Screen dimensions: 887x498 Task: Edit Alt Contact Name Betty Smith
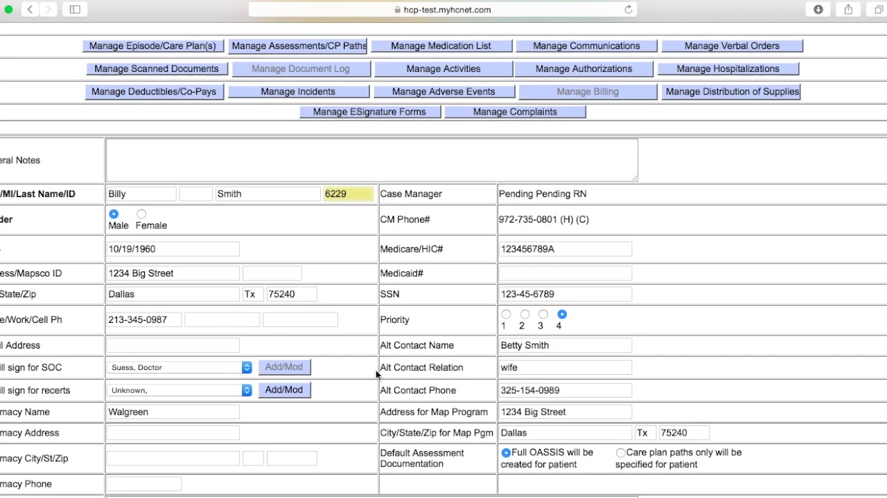565,345
